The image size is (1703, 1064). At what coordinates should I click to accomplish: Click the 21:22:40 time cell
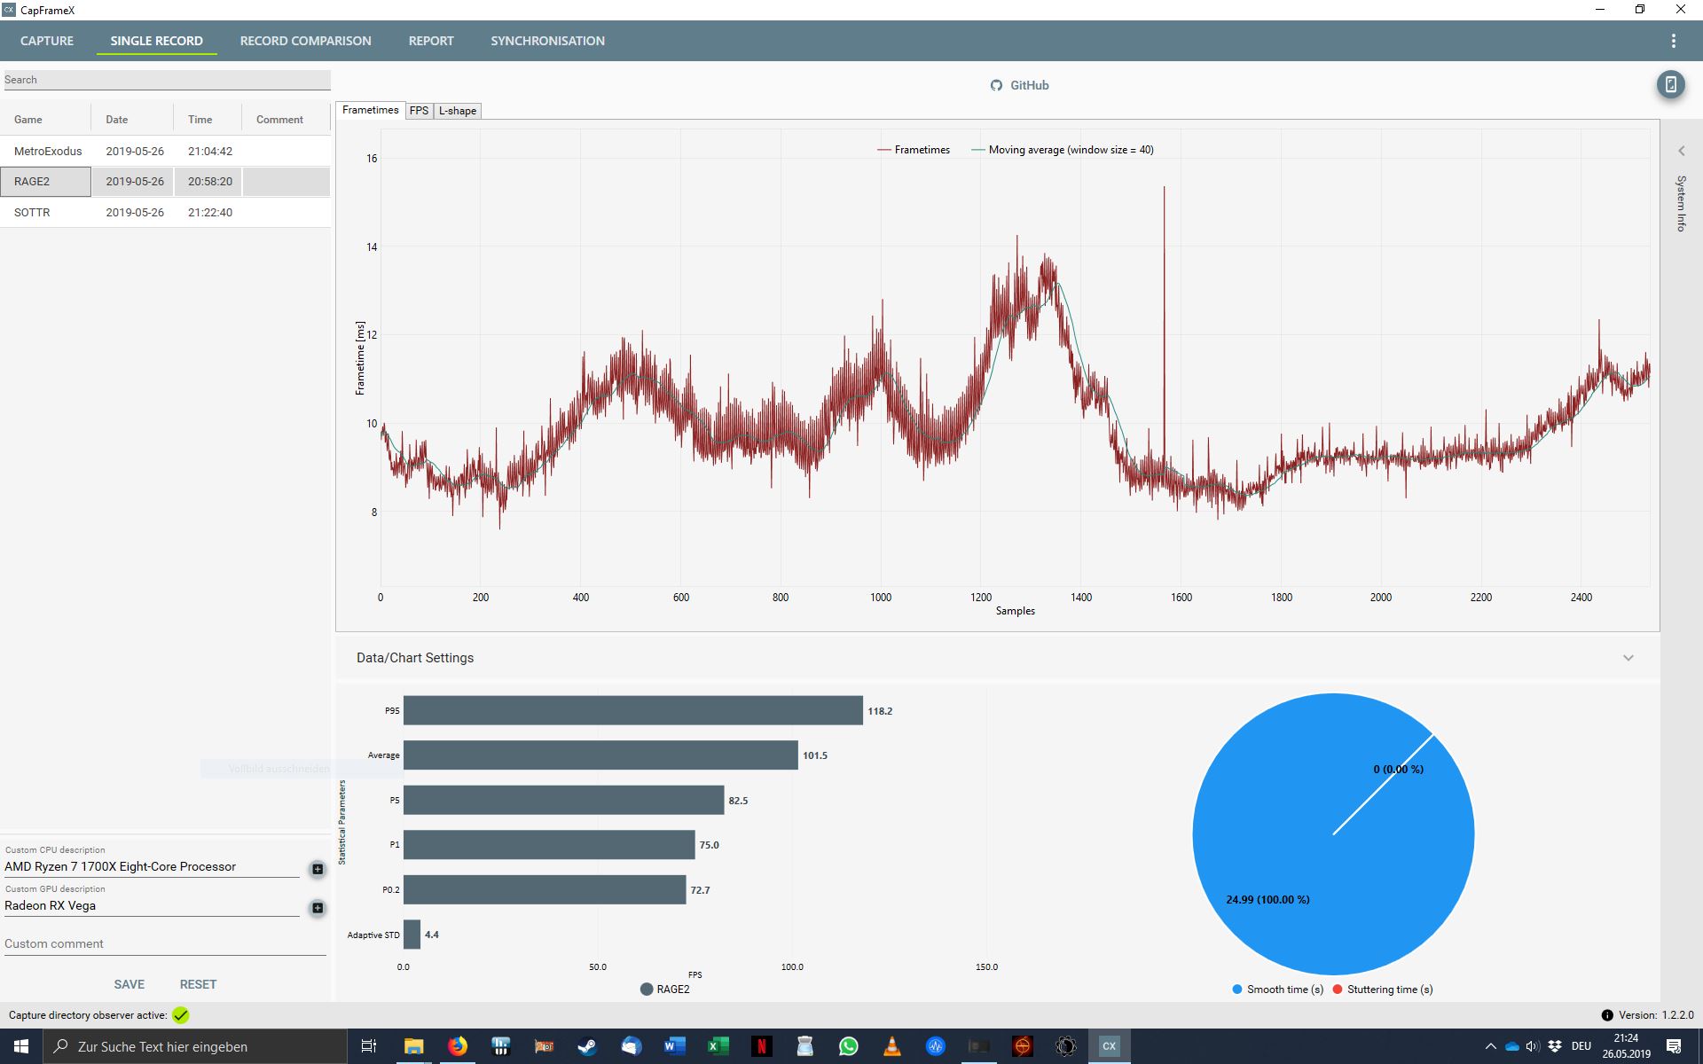tap(209, 213)
